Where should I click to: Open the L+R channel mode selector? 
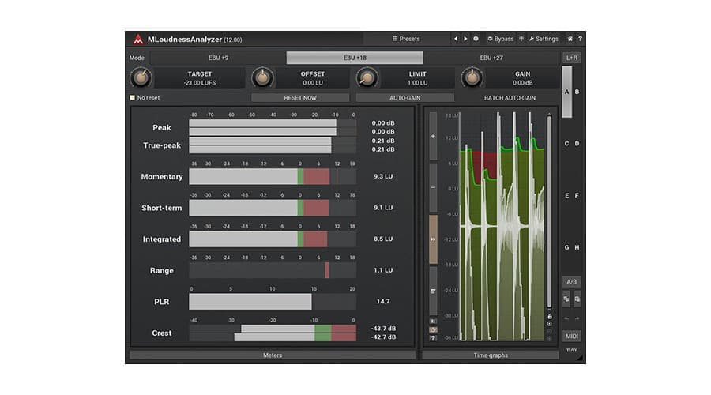point(572,58)
